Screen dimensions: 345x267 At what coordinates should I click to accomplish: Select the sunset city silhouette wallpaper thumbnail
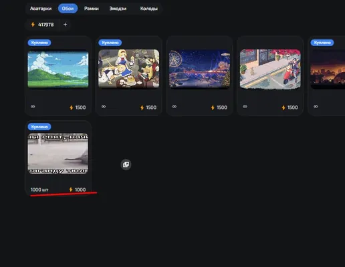click(x=328, y=69)
